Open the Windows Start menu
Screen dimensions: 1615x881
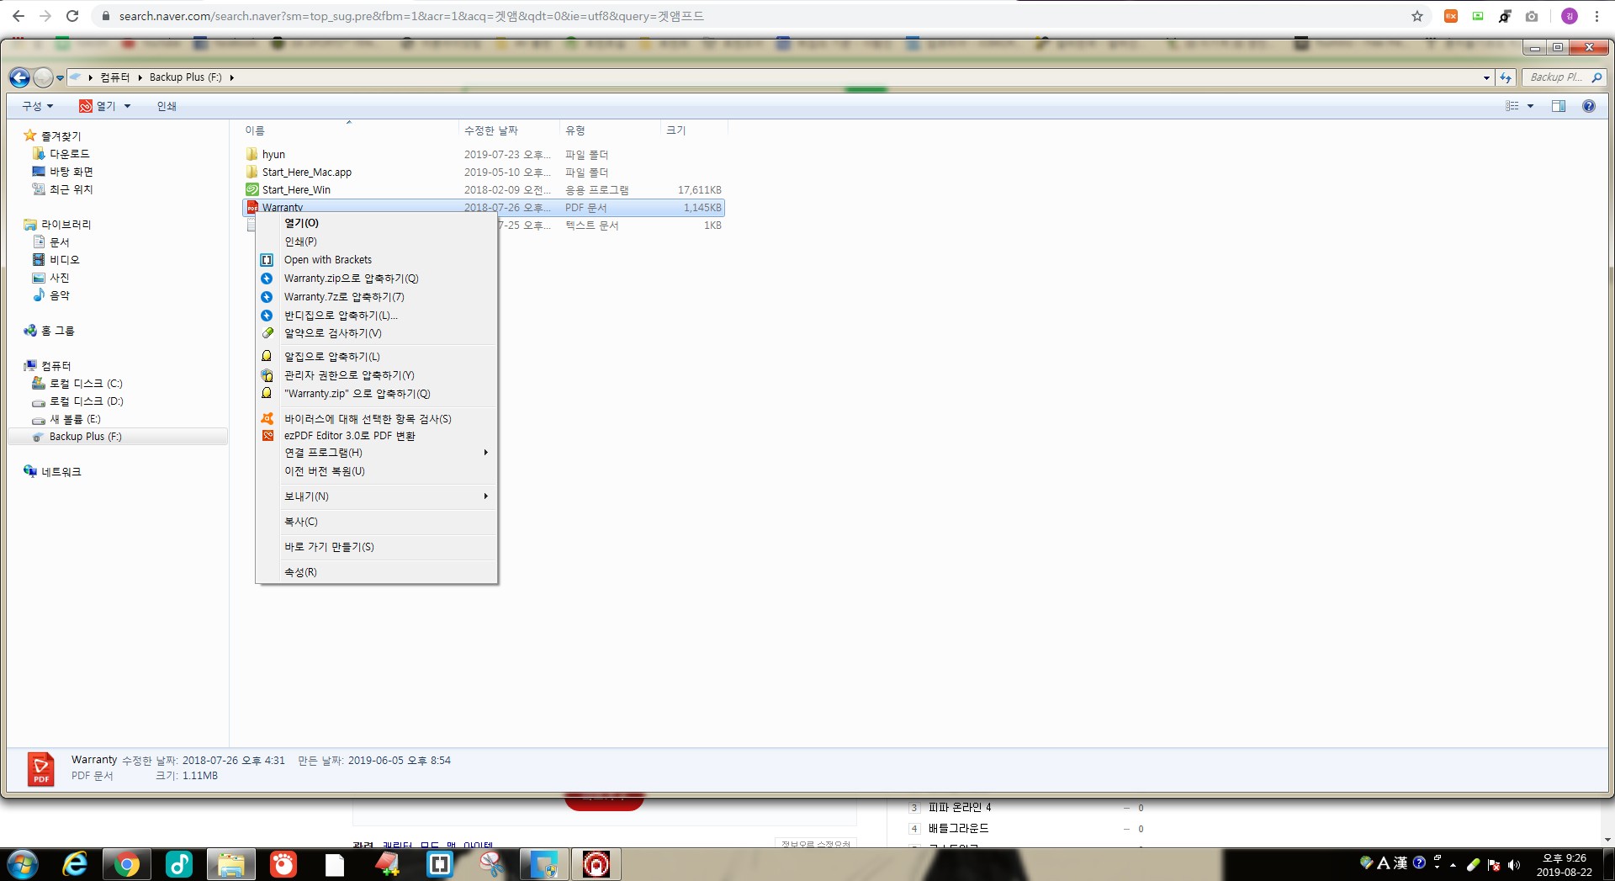point(23,864)
